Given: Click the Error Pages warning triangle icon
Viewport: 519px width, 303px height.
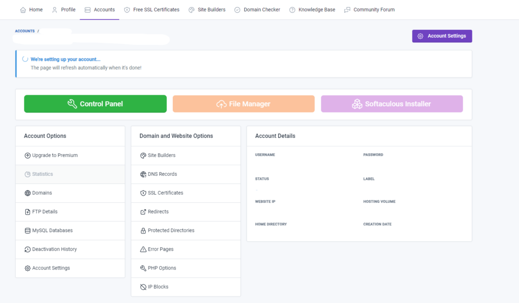Looking at the screenshot, I should (143, 249).
